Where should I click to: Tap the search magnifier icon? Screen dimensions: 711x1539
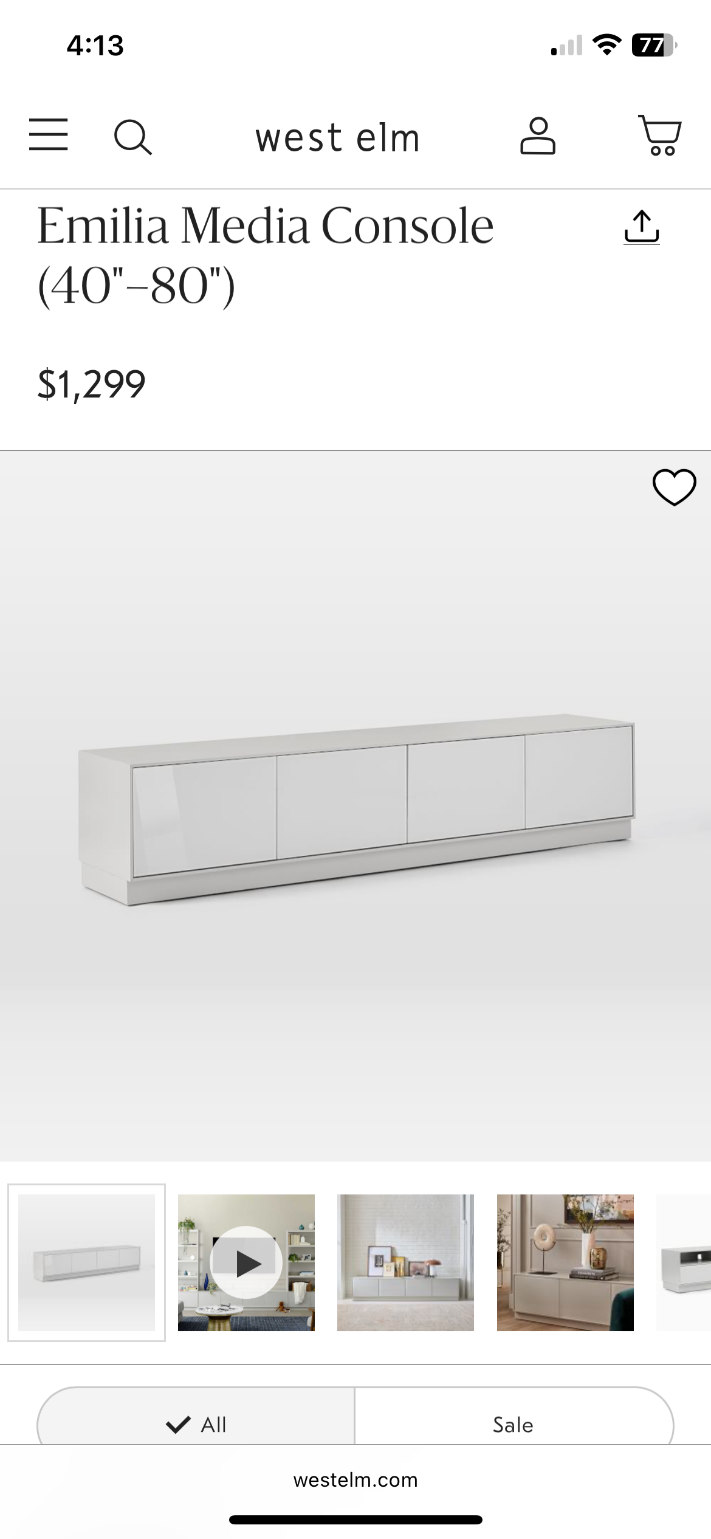click(133, 137)
